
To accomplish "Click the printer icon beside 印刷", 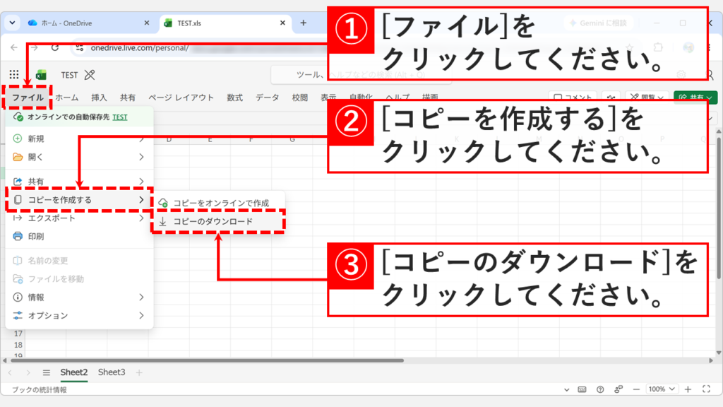I will click(18, 236).
